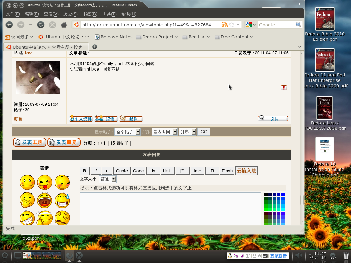This screenshot has height=263, width=351.
Task: Open a new tab with plus icon
Action: pos(95,47)
